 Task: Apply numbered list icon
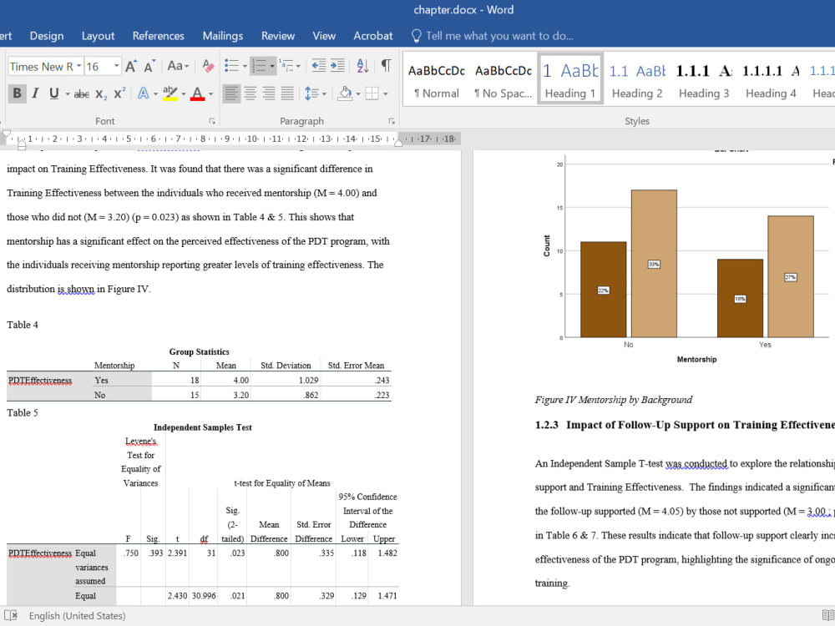pos(260,66)
